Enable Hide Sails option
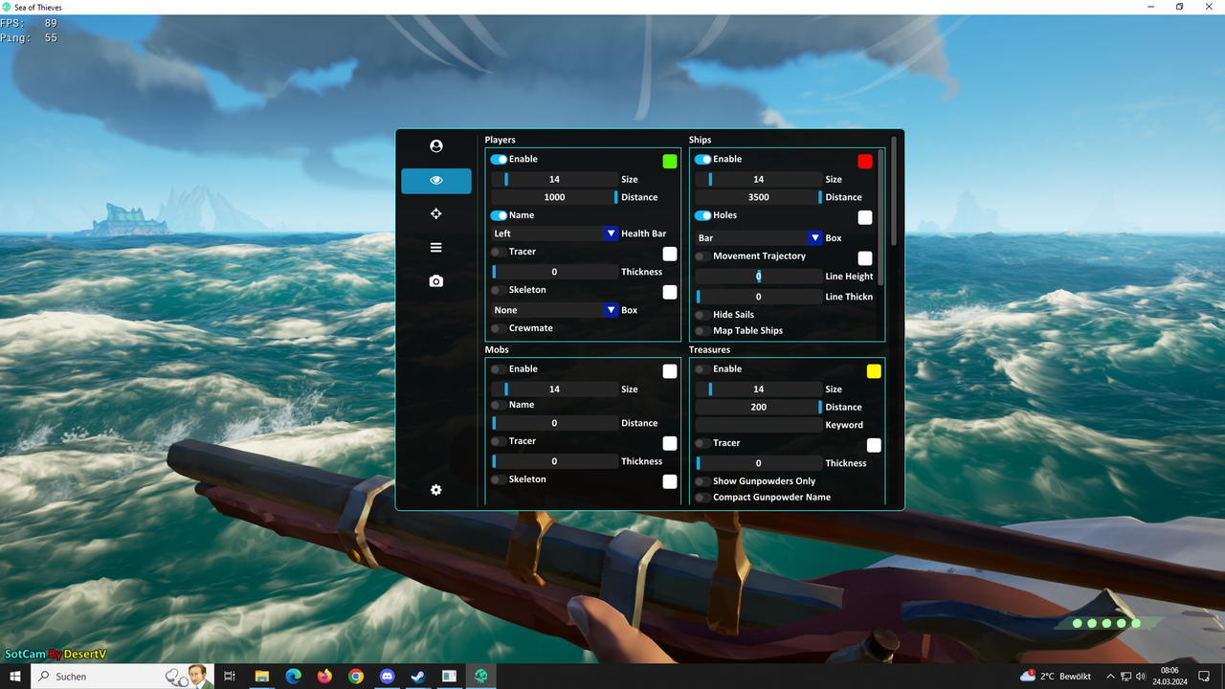The width and height of the screenshot is (1225, 689). click(x=702, y=315)
